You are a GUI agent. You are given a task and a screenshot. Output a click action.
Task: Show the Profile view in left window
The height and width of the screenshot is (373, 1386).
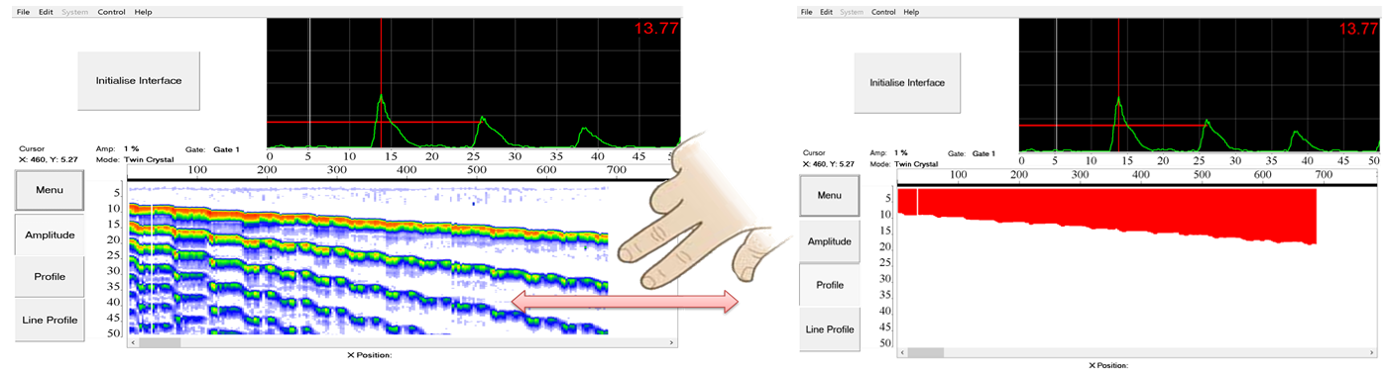click(x=50, y=276)
